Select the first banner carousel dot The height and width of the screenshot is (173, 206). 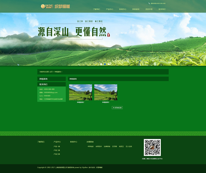pos(101,64)
